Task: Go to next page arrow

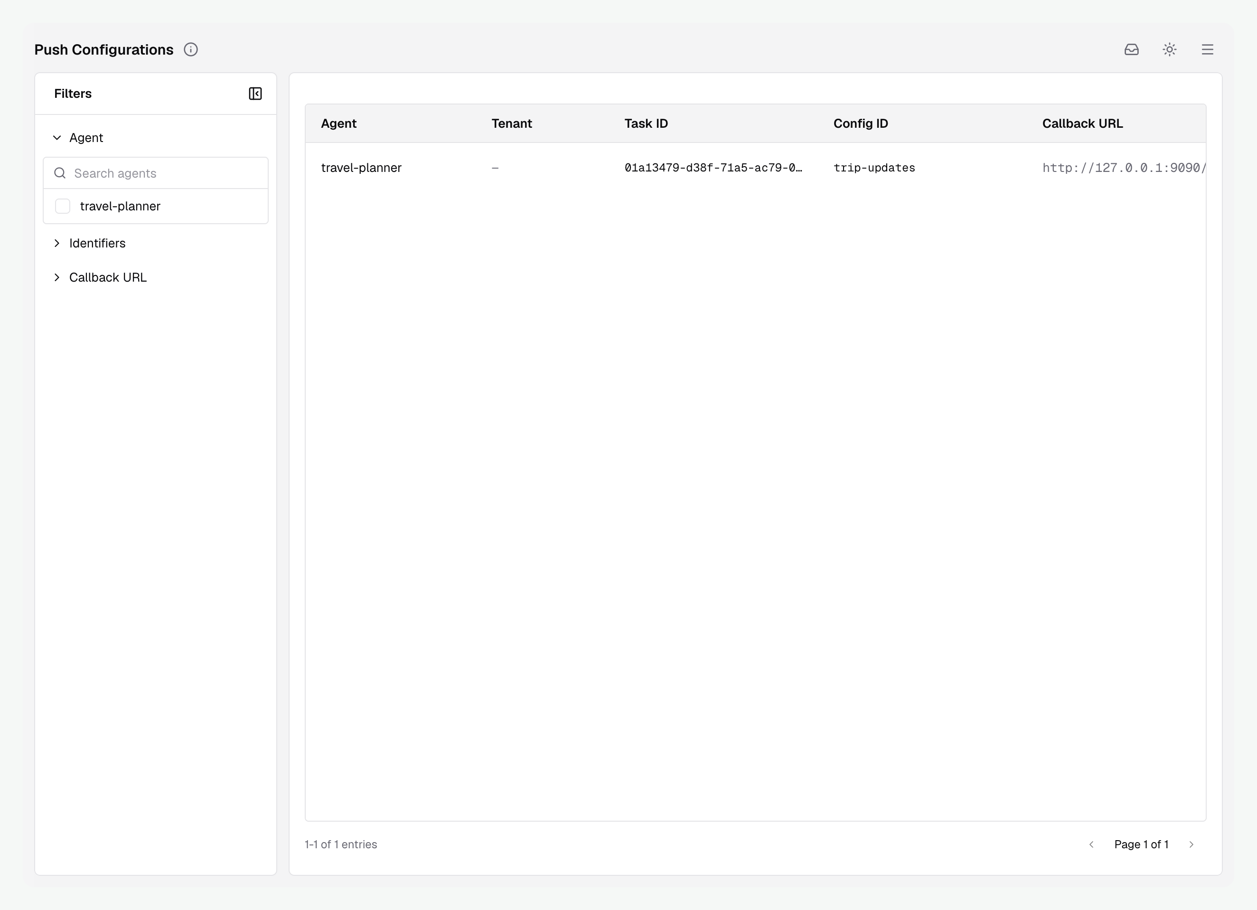Action: 1191,844
